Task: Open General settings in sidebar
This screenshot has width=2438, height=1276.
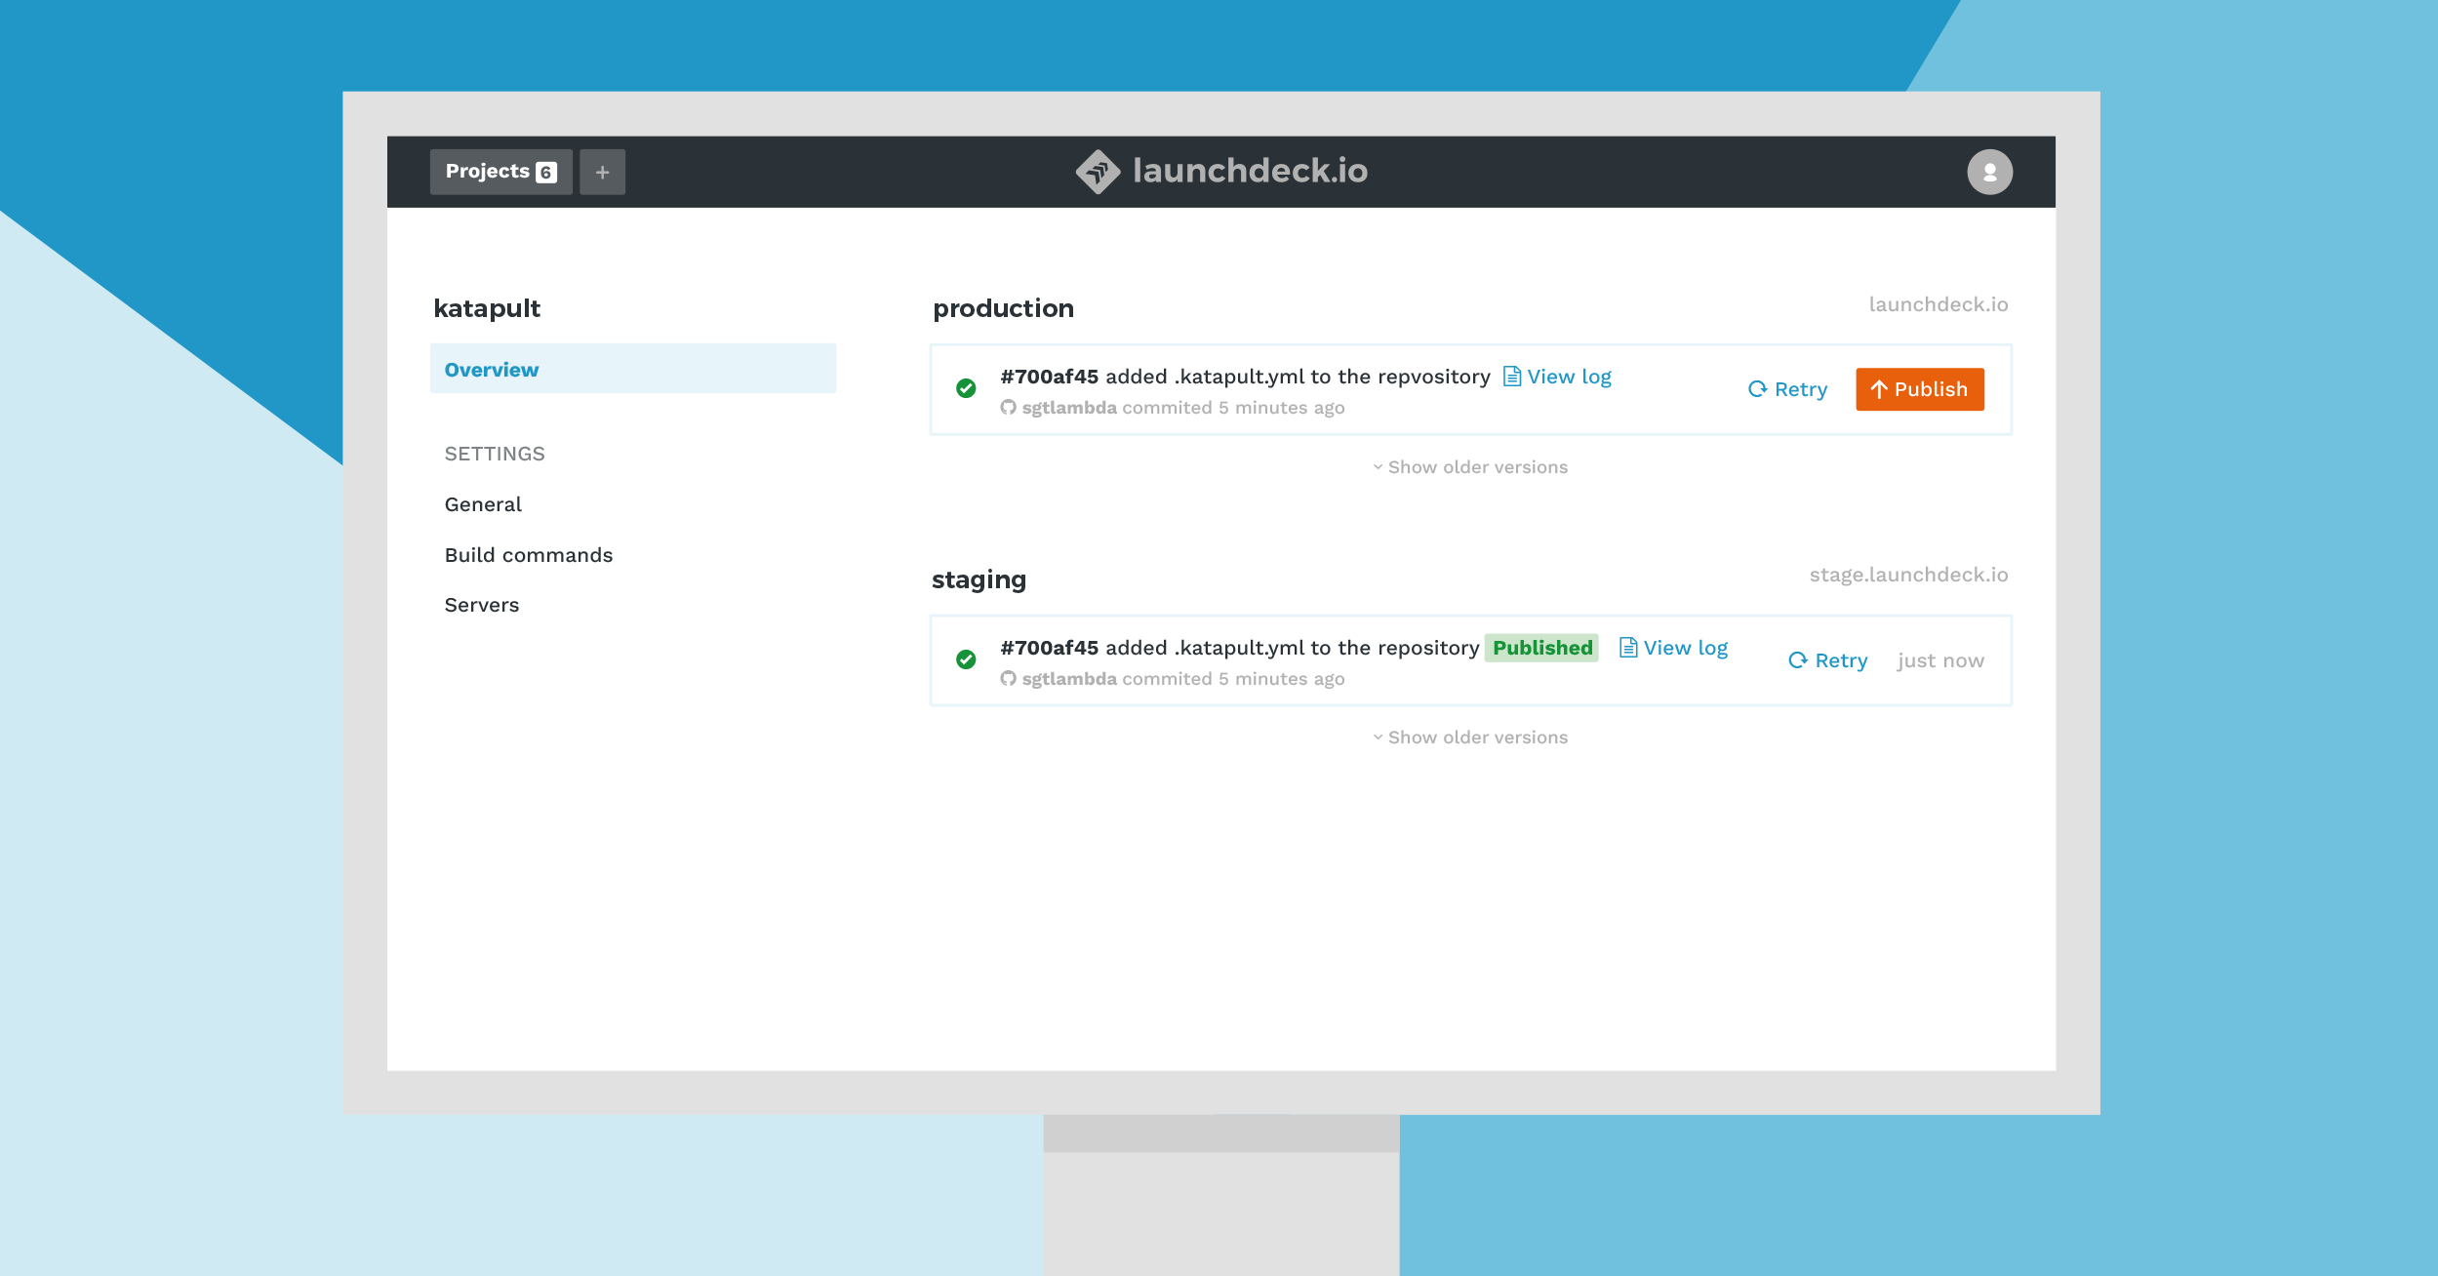Action: [483, 504]
